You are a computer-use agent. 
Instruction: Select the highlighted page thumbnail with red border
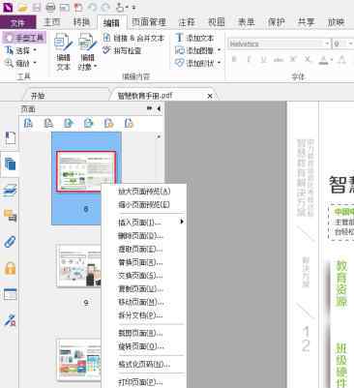click(86, 171)
